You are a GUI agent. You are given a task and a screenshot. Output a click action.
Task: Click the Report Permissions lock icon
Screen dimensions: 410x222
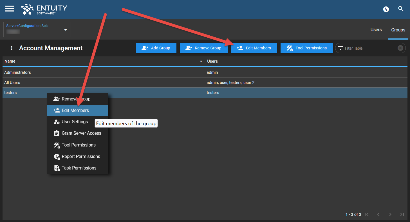click(56, 156)
